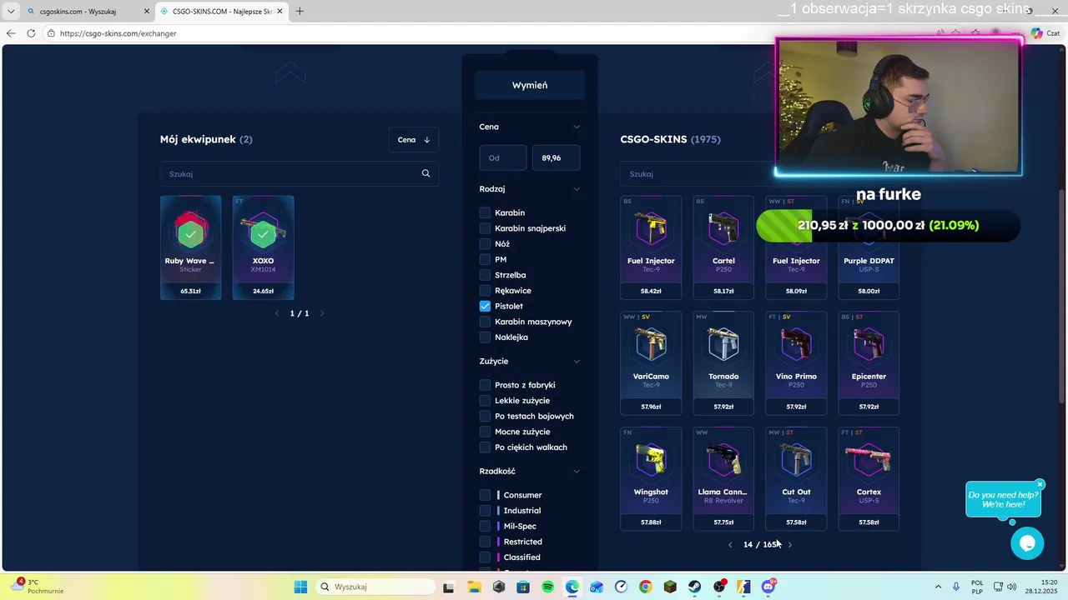Open OBS Studio from the taskbar

click(x=719, y=587)
